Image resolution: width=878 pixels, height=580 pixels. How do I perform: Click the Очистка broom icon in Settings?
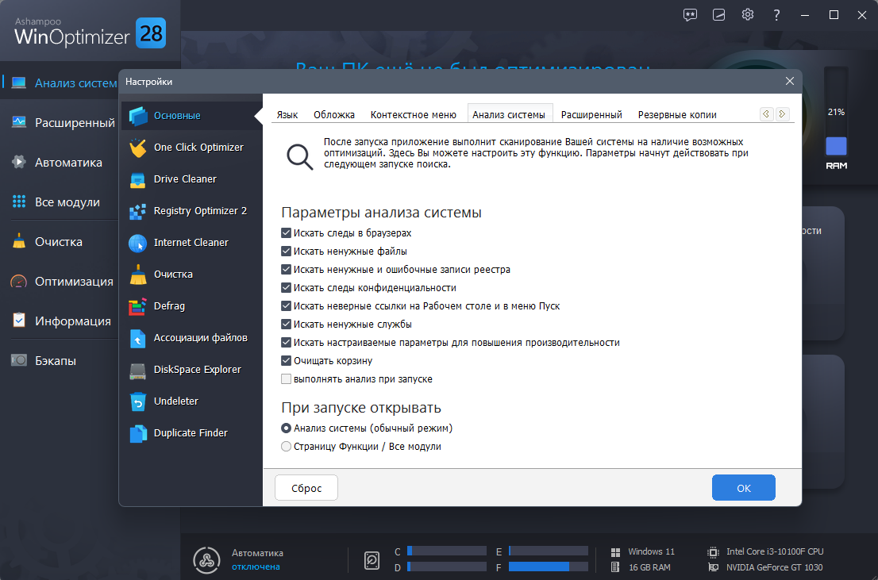point(138,275)
